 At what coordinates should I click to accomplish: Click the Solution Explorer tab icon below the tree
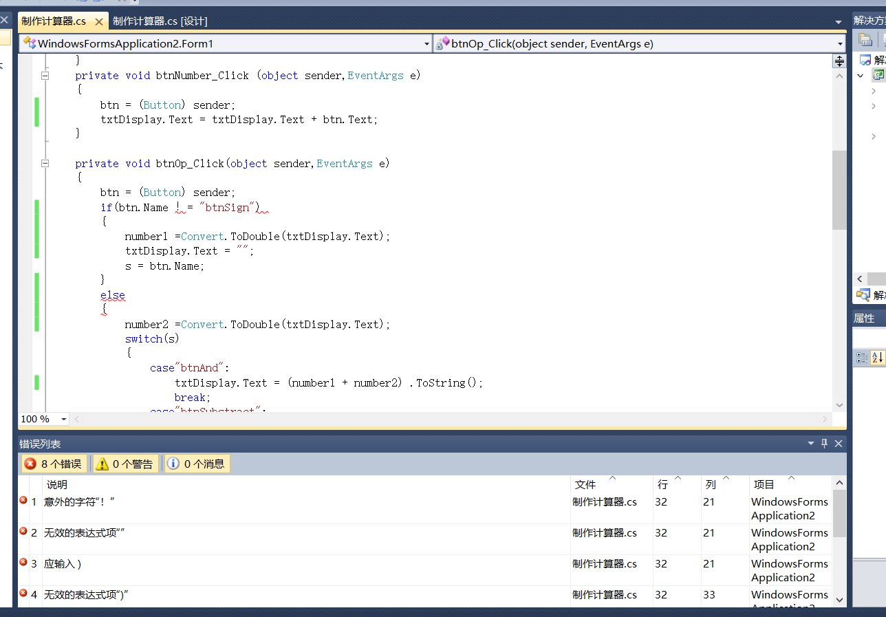coord(863,295)
